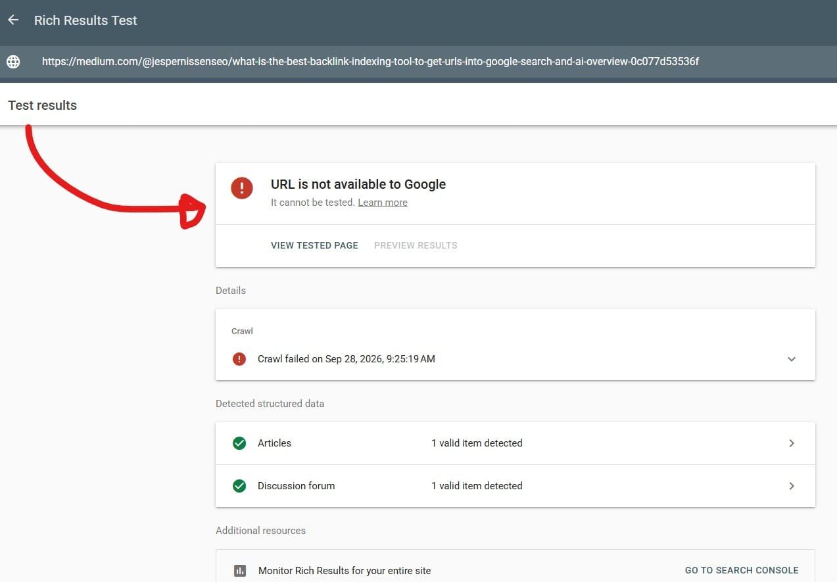The width and height of the screenshot is (837, 582).
Task: Click the bar chart icon beside Monitor Rich Results
Action: pos(240,571)
